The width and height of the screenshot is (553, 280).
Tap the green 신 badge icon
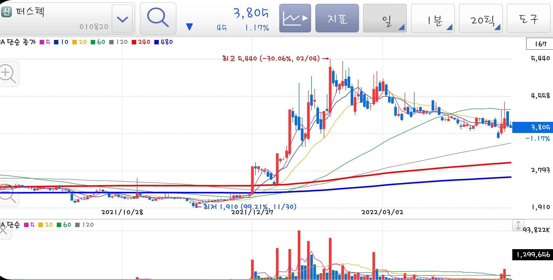(6, 12)
